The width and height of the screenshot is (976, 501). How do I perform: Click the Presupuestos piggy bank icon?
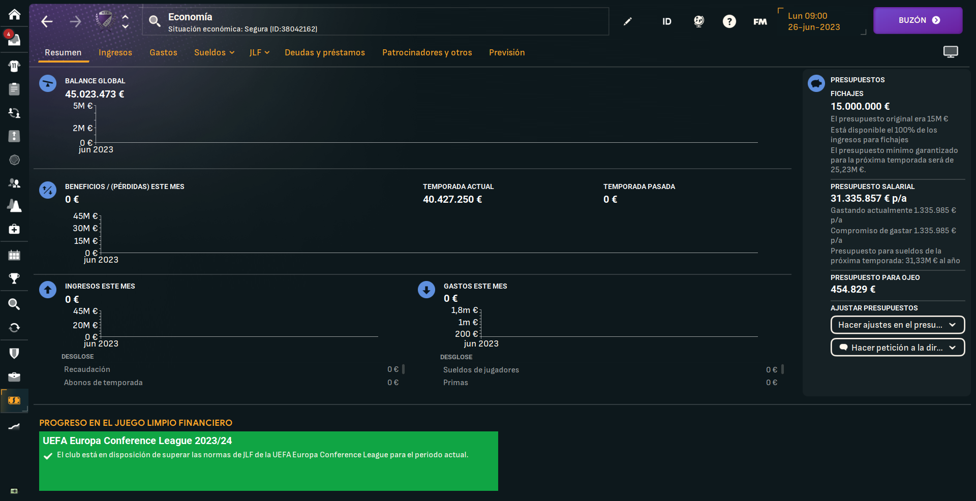click(x=816, y=83)
